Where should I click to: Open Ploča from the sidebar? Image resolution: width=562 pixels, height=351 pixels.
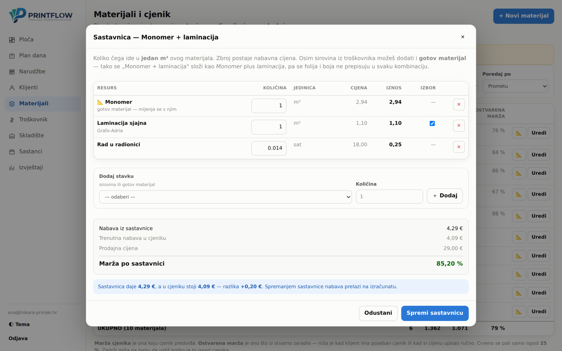click(x=42, y=39)
